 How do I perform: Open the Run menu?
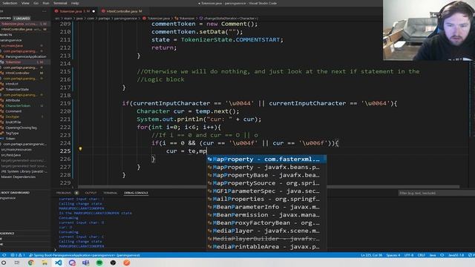(x=46, y=3)
